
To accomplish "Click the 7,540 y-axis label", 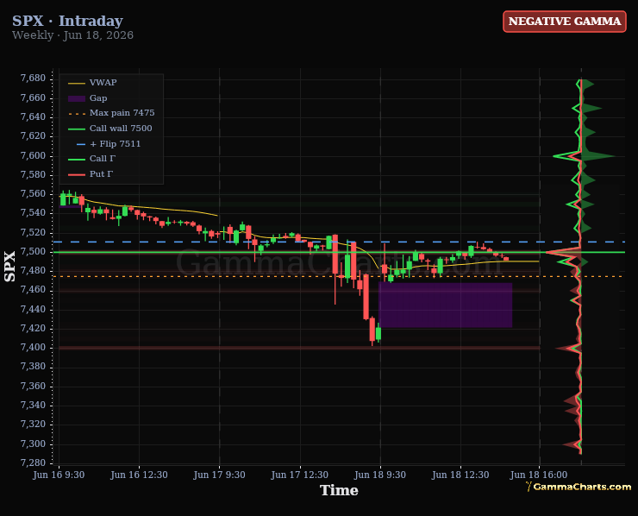I will coord(33,213).
